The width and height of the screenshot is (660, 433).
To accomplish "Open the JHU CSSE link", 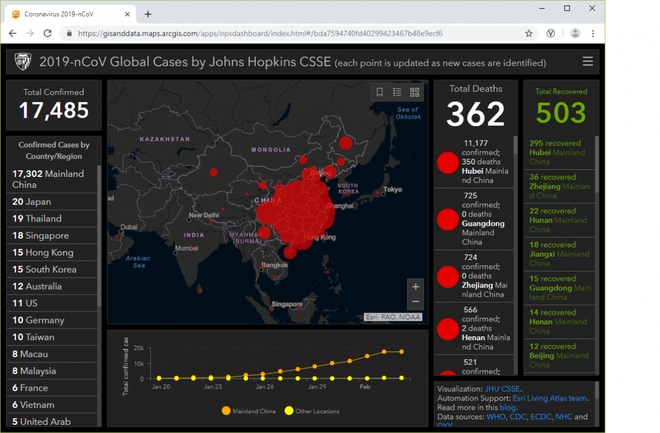I will [x=502, y=389].
